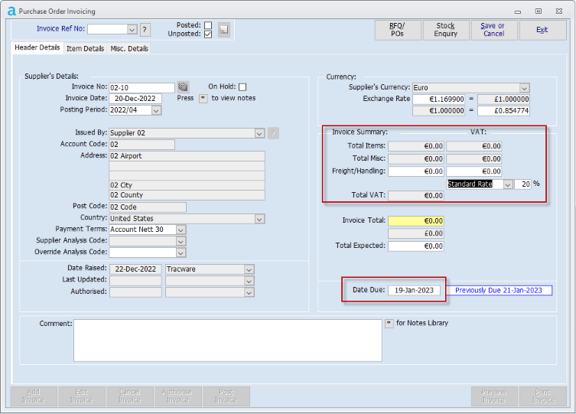Expand the Payment Terms dropdown
The width and height of the screenshot is (576, 414).
click(181, 230)
